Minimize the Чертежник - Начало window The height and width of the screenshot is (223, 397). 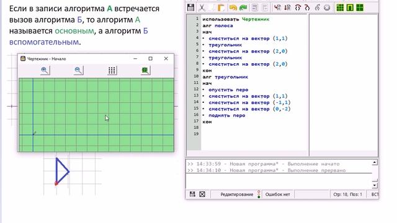coord(135,59)
